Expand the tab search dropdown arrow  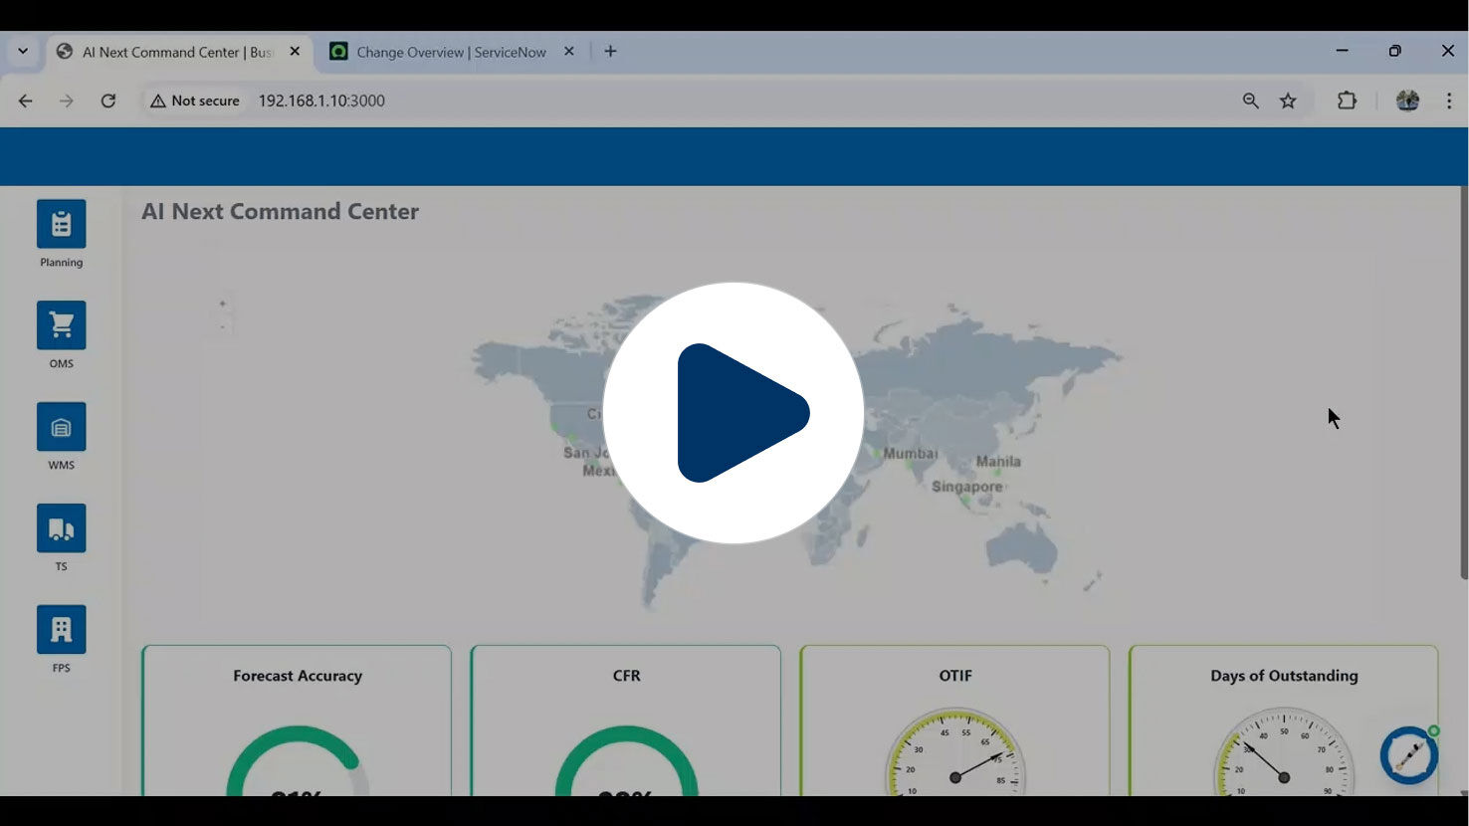[x=23, y=52]
